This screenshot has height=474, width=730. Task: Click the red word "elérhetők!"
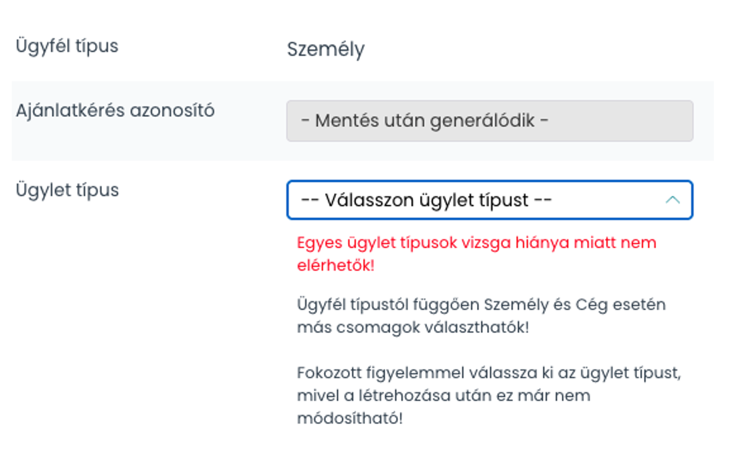336,265
